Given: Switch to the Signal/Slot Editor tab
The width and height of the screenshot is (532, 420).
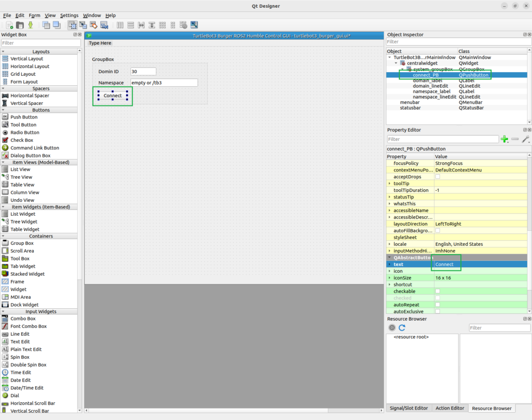Looking at the screenshot, I should pyautogui.click(x=408, y=408).
